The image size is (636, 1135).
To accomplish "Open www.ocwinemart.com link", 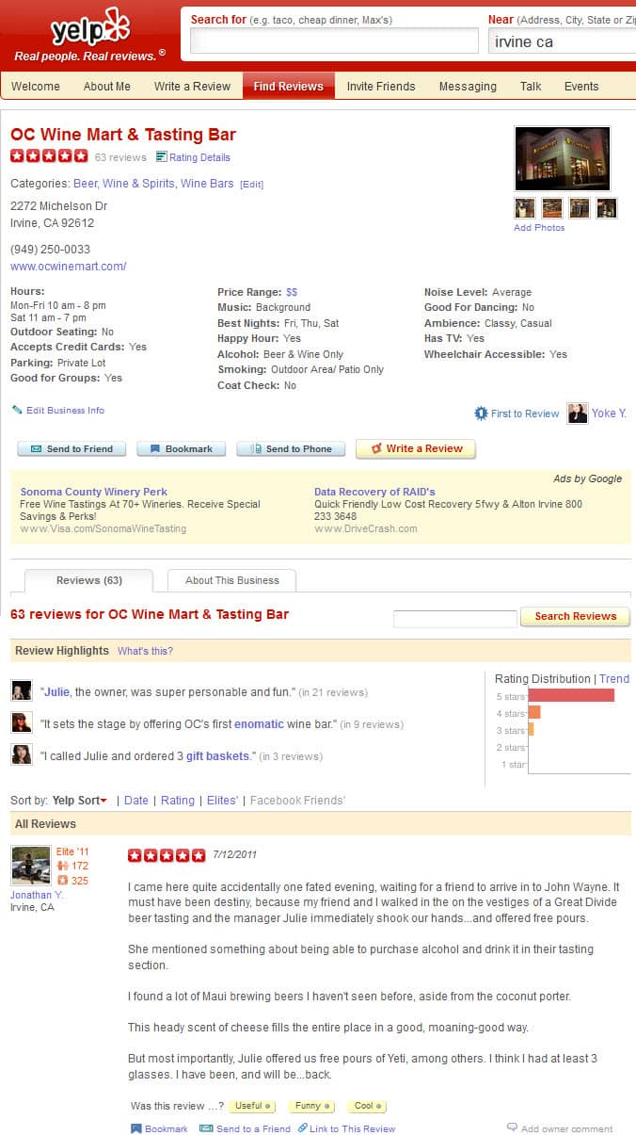I will tap(69, 267).
